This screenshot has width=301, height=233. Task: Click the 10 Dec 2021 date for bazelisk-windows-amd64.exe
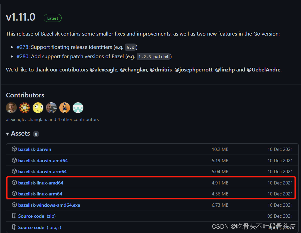point(280,205)
